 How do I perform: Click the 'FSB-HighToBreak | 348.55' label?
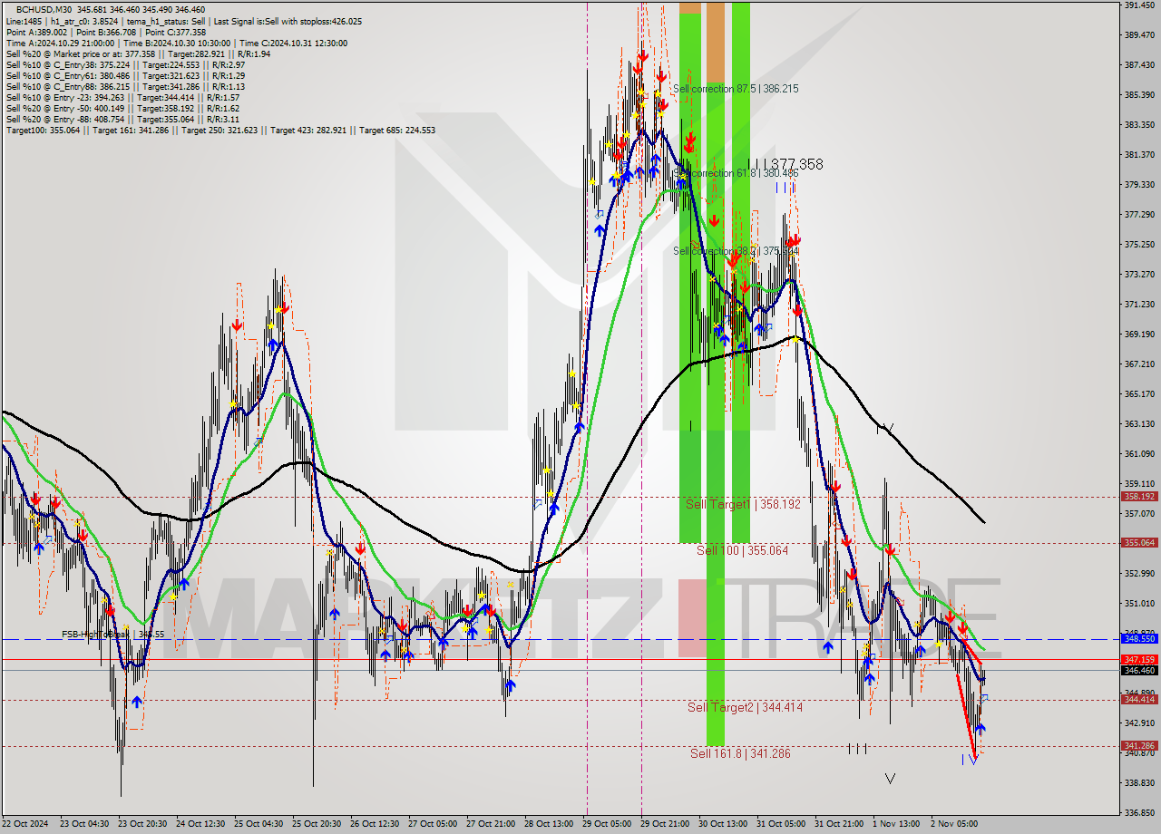[112, 635]
